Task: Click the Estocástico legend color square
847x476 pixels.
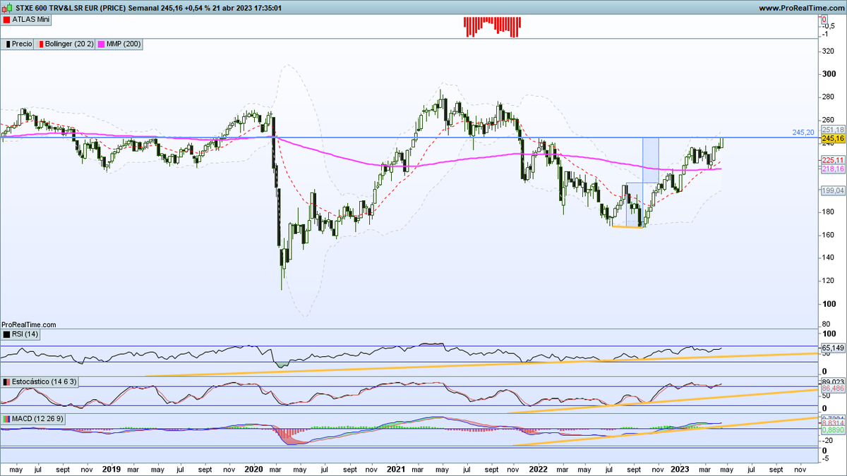Action: tap(6, 382)
